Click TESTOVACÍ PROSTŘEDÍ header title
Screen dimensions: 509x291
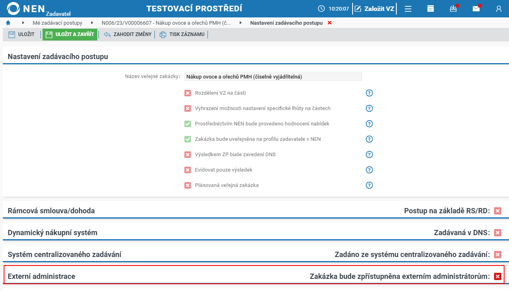[195, 8]
